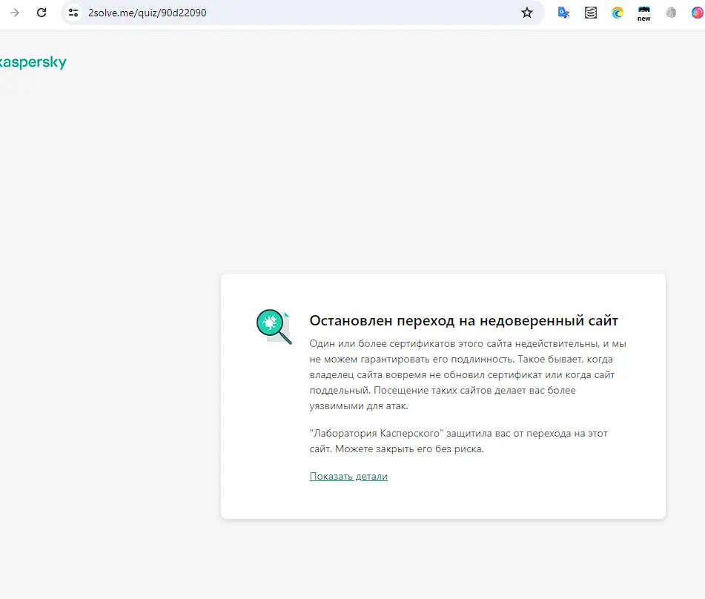The width and height of the screenshot is (705, 599).
Task: Open the blue-yellow swirl extension icon
Action: click(618, 13)
